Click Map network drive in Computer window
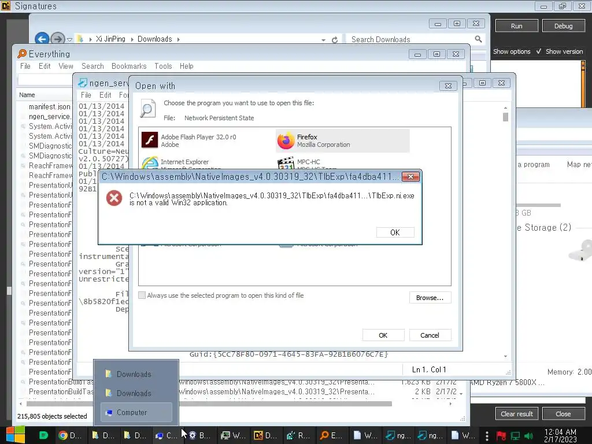The height and width of the screenshot is (444, 592). [579, 165]
